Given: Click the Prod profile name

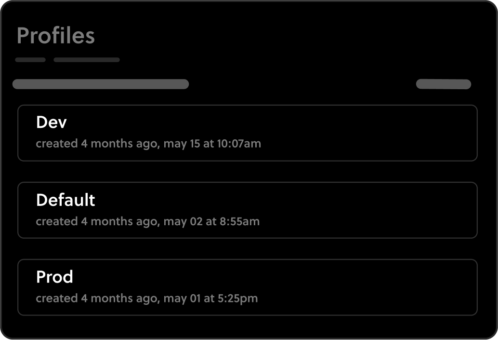Looking at the screenshot, I should [x=54, y=277].
